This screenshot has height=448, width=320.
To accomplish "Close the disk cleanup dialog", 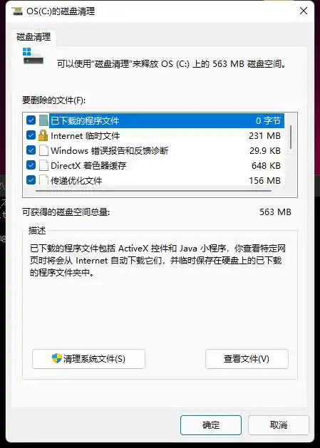I will (x=304, y=11).
